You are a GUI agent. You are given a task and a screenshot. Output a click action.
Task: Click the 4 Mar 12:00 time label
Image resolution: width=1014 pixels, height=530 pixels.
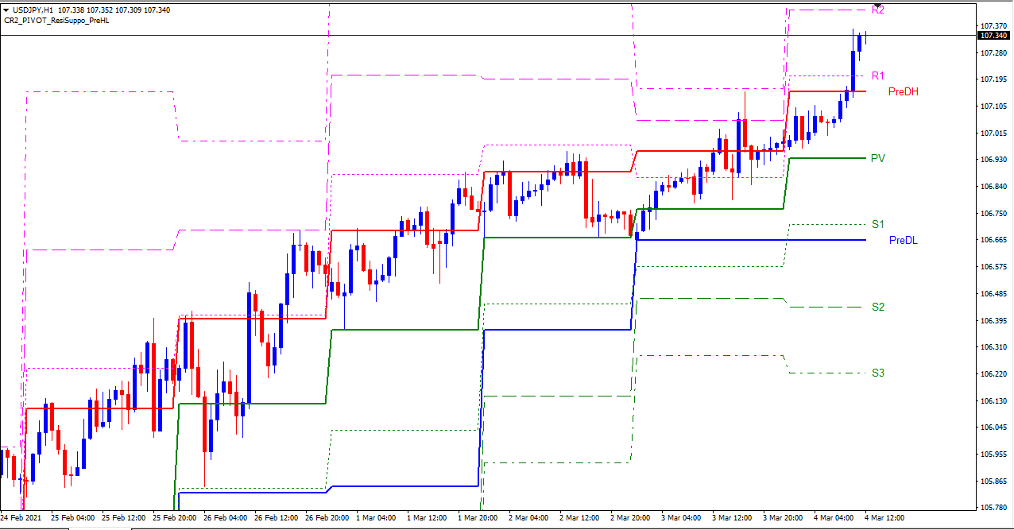886,517
